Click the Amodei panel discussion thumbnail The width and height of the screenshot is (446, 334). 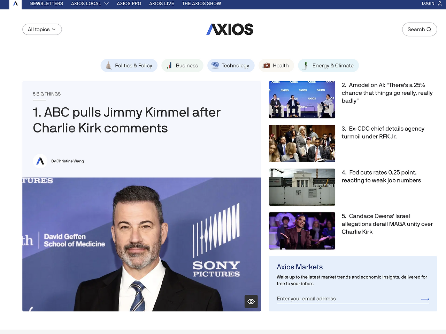[x=302, y=100]
